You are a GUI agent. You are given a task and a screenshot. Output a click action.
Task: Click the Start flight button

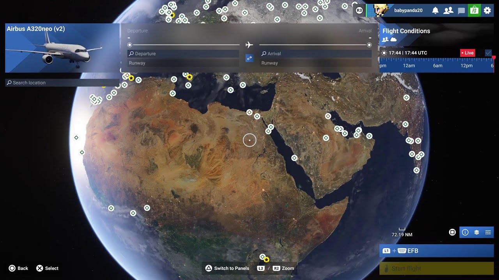click(437, 268)
